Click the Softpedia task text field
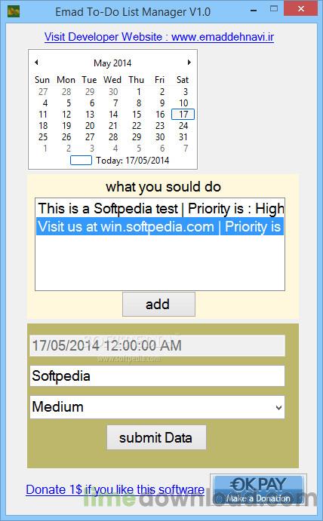The image size is (323, 521). point(157,375)
